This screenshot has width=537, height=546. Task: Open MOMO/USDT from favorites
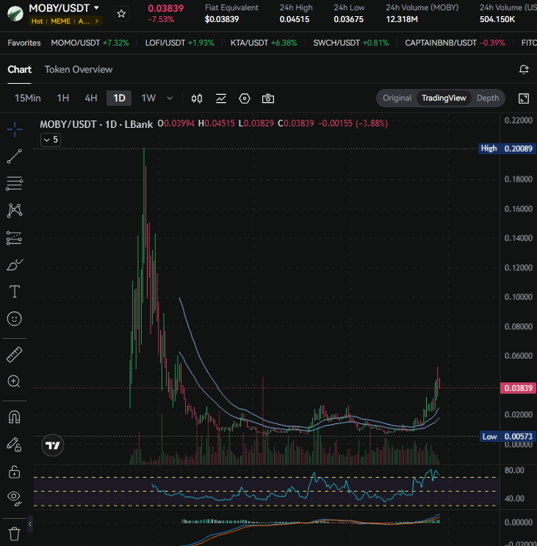point(90,43)
